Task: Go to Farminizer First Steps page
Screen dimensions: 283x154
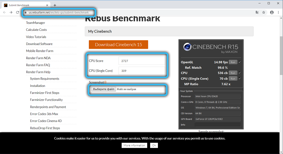Action: [44, 93]
